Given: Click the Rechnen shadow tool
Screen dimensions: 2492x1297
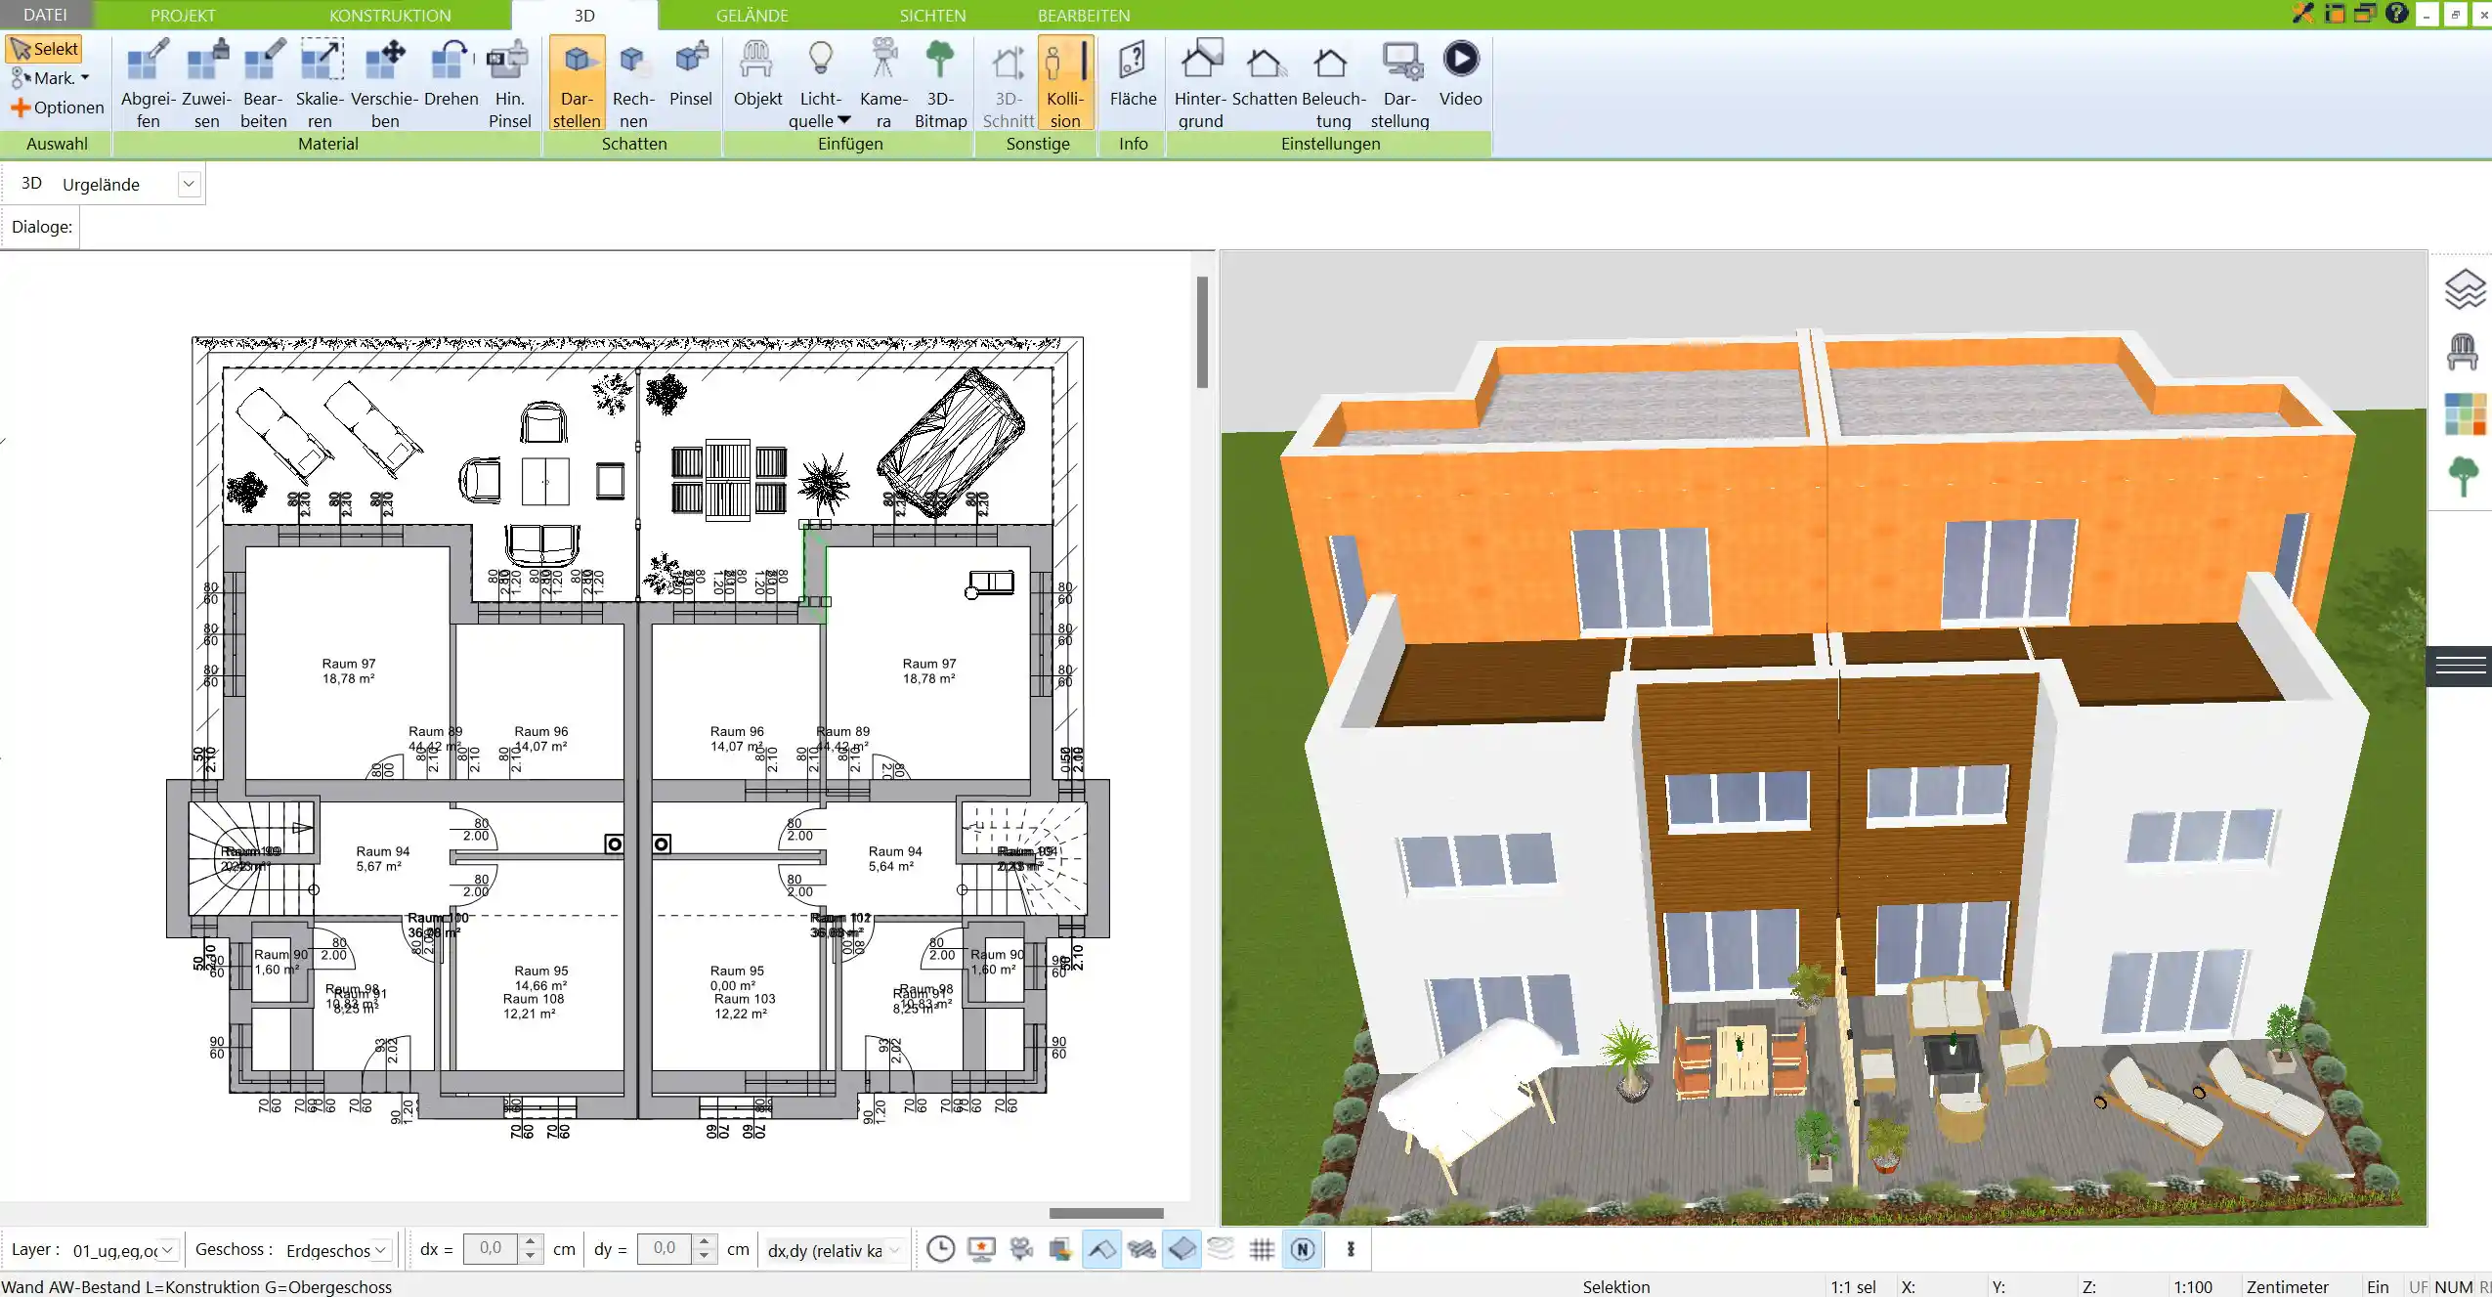Looking at the screenshot, I should point(633,83).
